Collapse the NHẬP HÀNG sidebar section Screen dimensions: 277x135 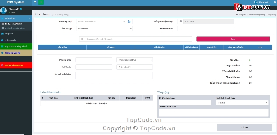16,18
